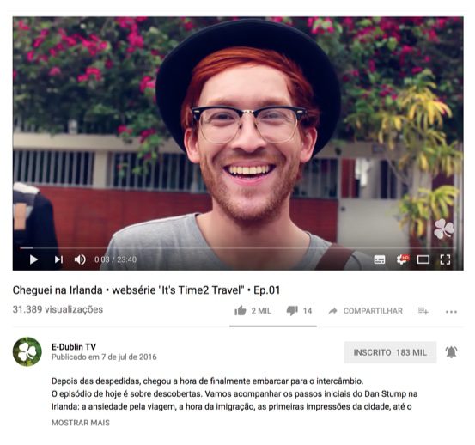Add video to a playlist

(x=423, y=311)
